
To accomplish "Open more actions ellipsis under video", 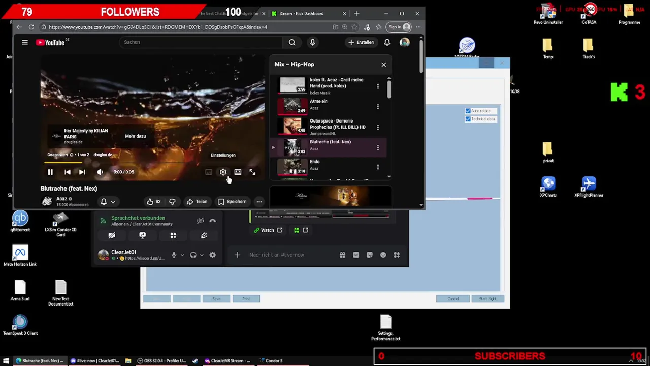I will click(259, 202).
